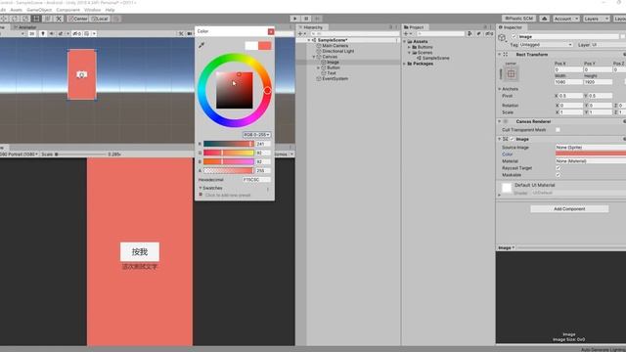
Task: Toggle scene audio speaker icon
Action: [x=52, y=33]
